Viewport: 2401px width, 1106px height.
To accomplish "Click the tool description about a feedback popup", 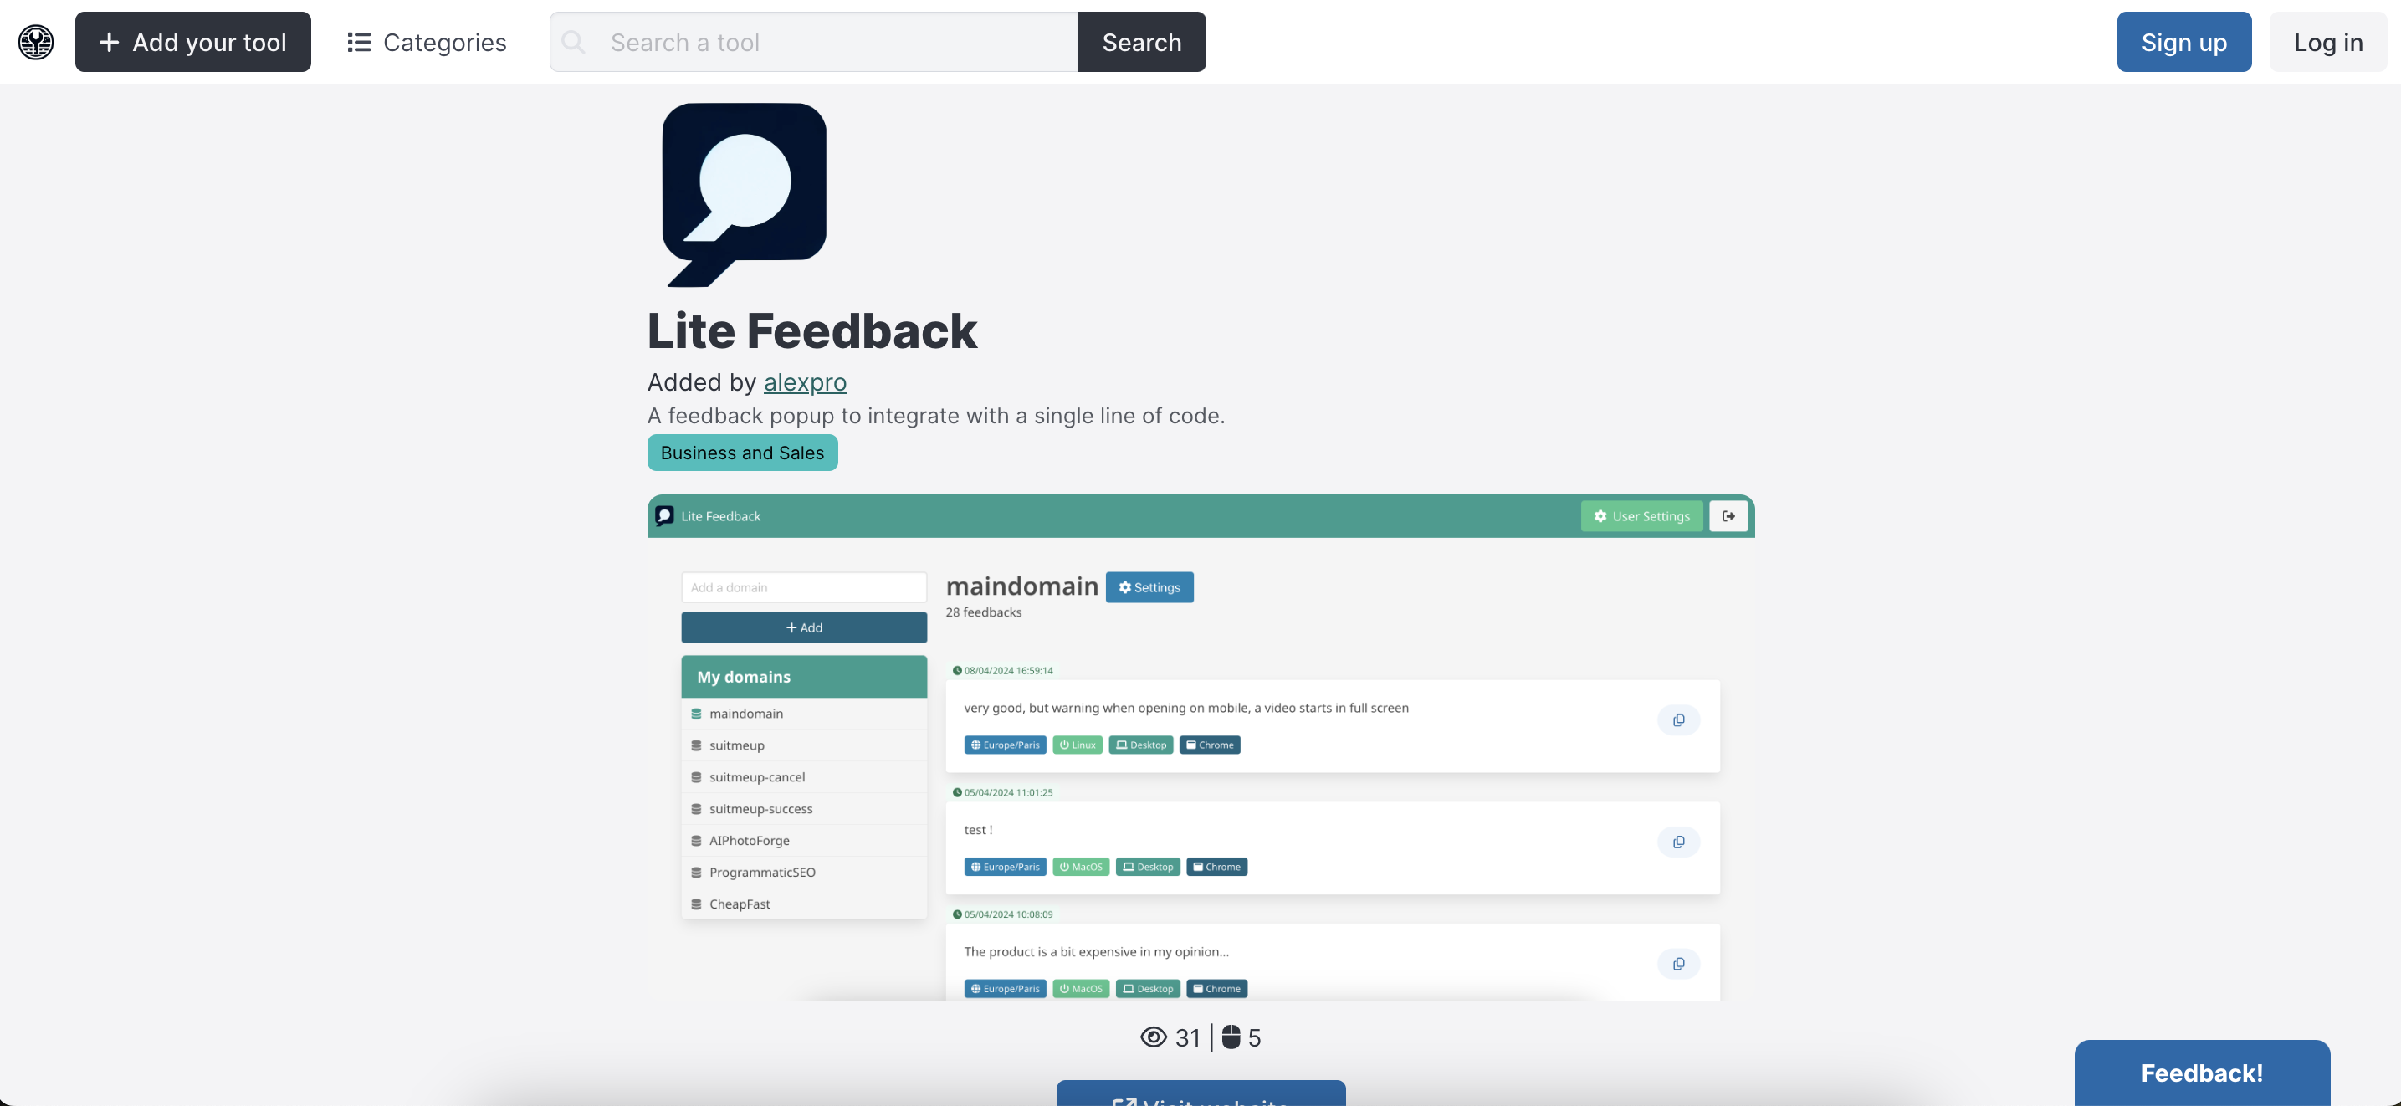I will [936, 416].
